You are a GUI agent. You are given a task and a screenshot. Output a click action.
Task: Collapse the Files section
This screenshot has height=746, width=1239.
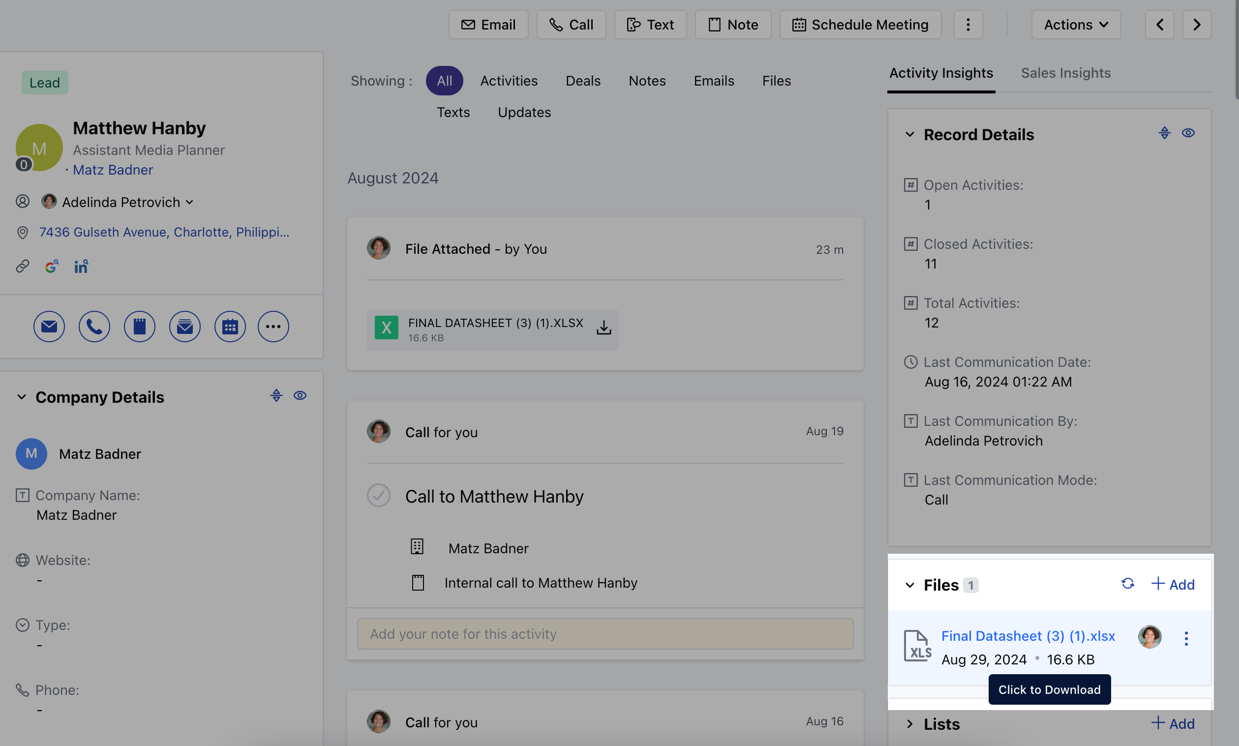(x=909, y=585)
